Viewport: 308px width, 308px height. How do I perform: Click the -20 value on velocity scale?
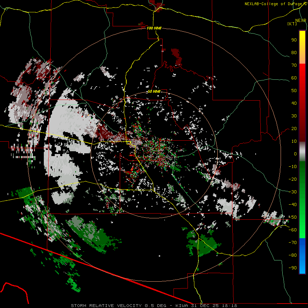tap(293, 179)
